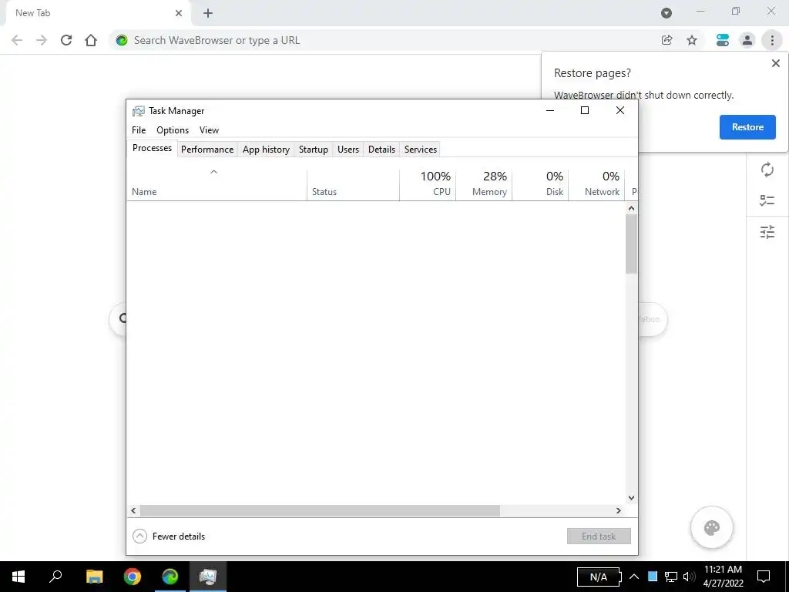
Task: Click the volume speaker icon in tray
Action: [x=689, y=577]
